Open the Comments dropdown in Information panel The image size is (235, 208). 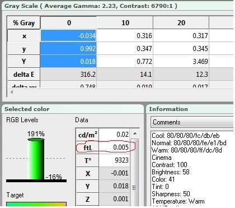click(192, 122)
